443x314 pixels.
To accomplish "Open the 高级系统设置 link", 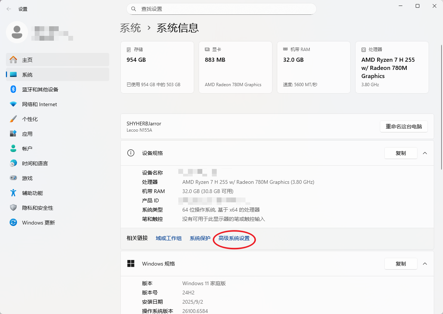I will [234, 238].
